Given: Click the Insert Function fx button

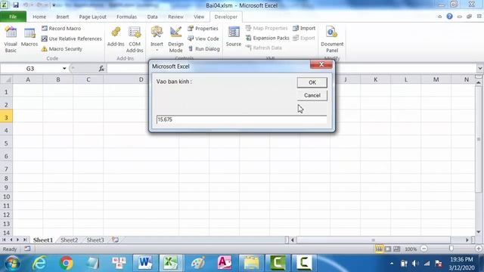Looking at the screenshot, I should coord(101,69).
